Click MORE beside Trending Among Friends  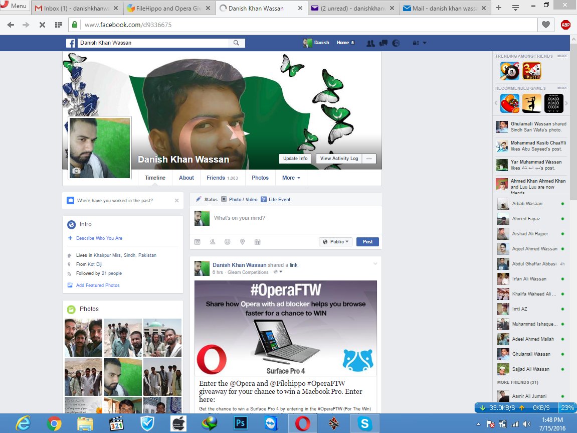pos(562,56)
